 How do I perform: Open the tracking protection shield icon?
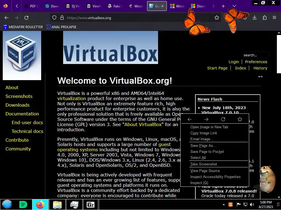click(54, 18)
